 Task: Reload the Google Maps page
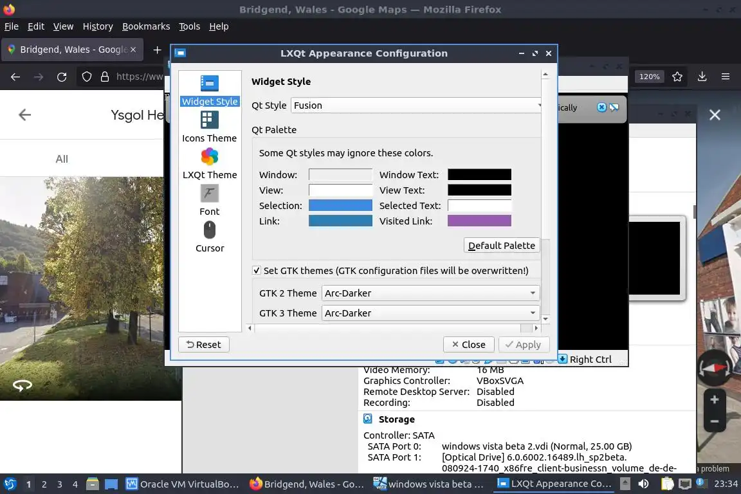(62, 77)
